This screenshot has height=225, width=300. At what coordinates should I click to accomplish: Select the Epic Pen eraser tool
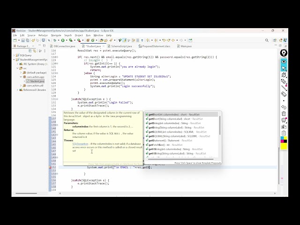[284, 94]
